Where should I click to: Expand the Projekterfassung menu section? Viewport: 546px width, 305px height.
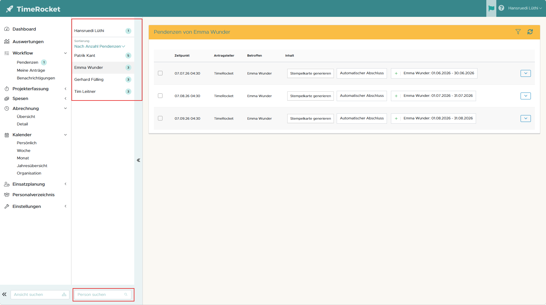coord(65,89)
